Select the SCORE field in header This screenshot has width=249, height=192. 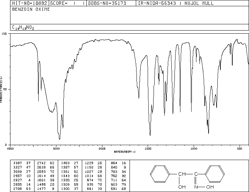(x=68, y=3)
